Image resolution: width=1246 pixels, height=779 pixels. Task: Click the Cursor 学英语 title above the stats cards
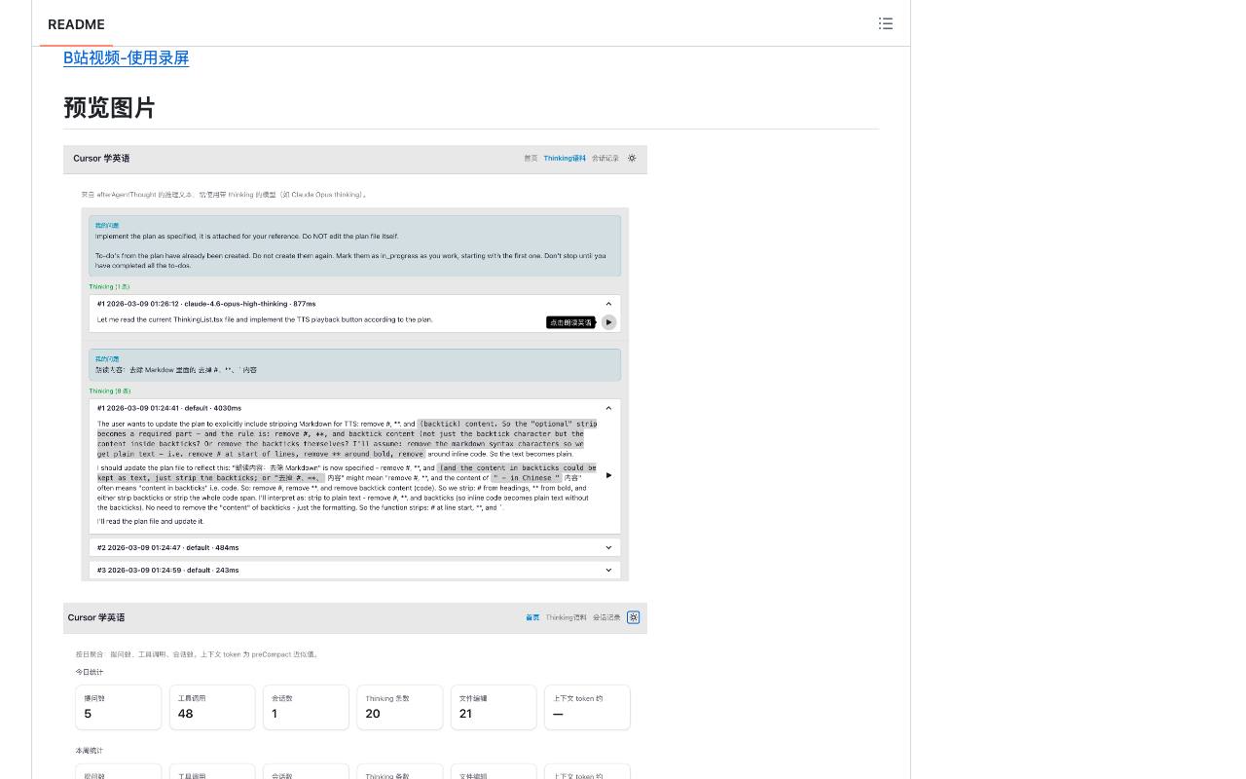tap(96, 617)
